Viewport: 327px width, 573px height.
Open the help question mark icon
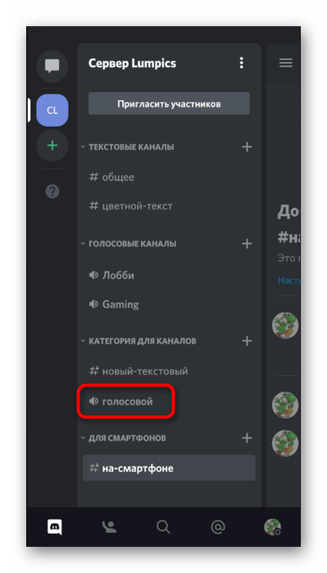click(x=52, y=191)
